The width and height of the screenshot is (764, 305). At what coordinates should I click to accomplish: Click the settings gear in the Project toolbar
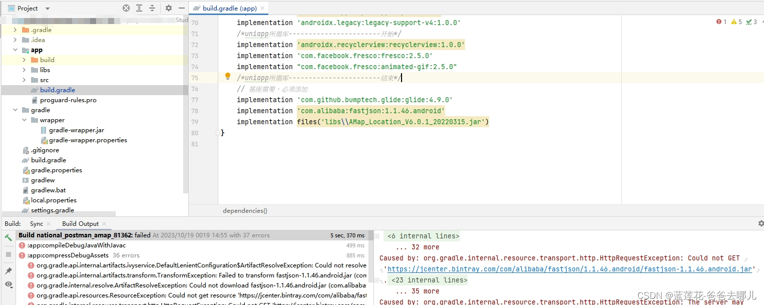click(168, 8)
